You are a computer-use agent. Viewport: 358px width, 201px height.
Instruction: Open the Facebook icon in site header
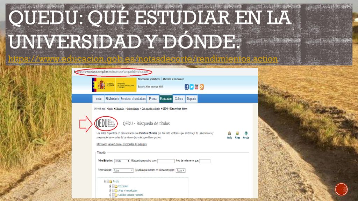click(187, 87)
